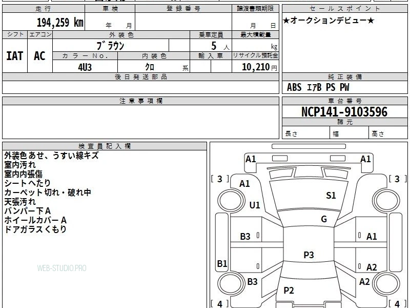Click the G mark on the windshield
This screenshot has width=410, height=308.
[x=324, y=219]
